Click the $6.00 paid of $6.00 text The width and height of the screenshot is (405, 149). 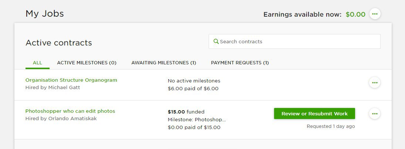tap(193, 89)
